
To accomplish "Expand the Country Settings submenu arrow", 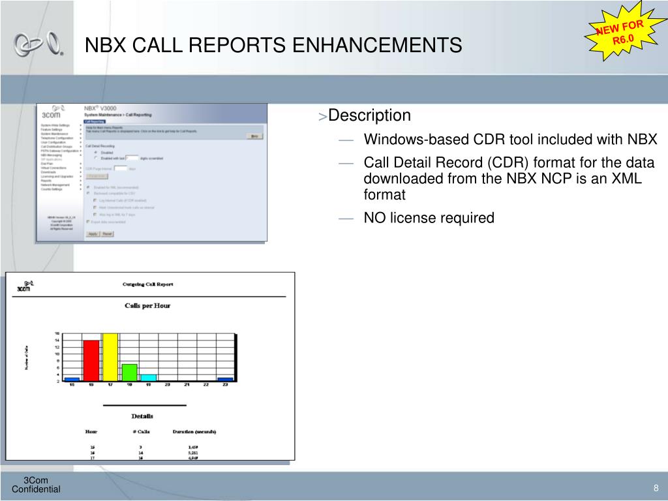I will tap(80, 189).
